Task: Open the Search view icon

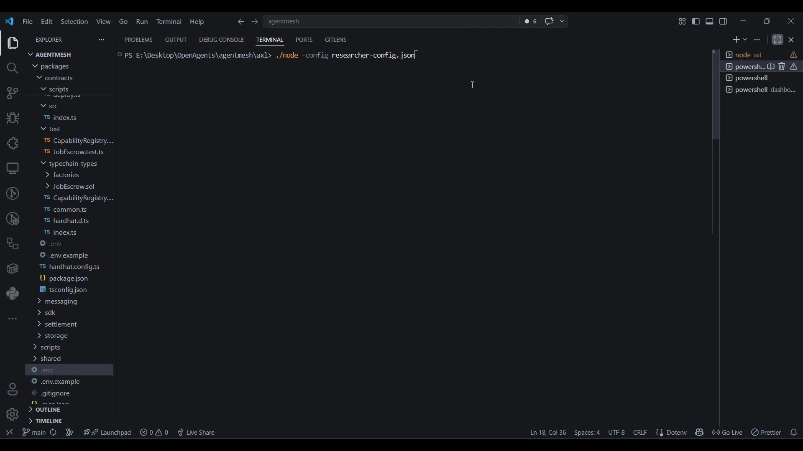Action: pos(13,68)
